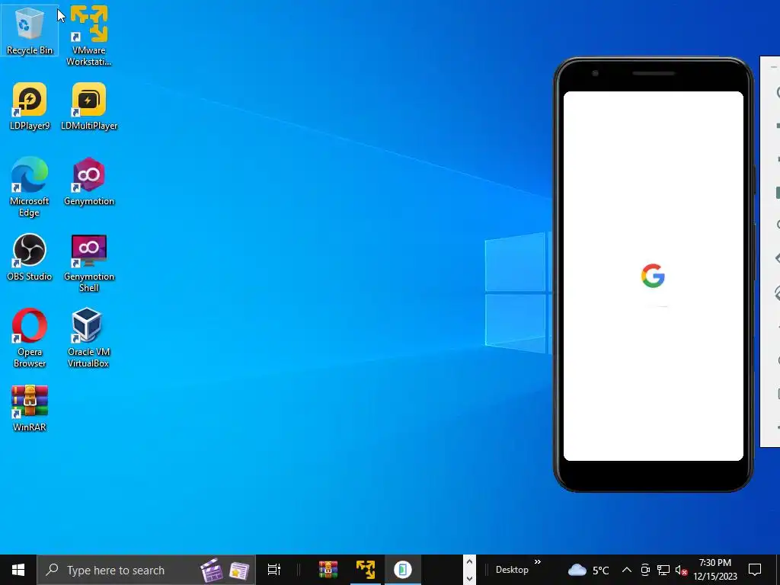Show hidden system tray icons
The height and width of the screenshot is (585, 780).
click(627, 570)
